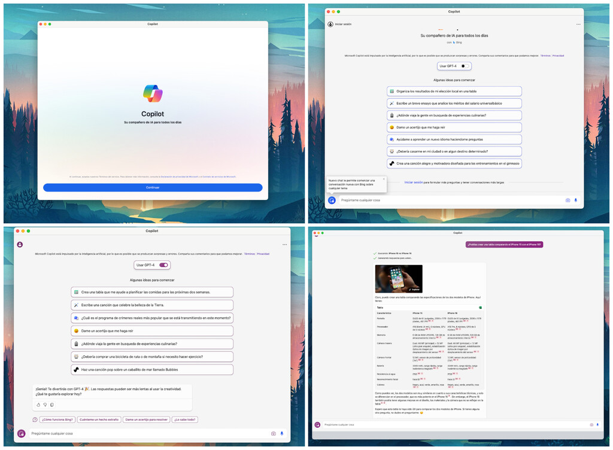Open more options in bottom-left chat window
Image resolution: width=613 pixels, height=450 pixels.
click(285, 244)
